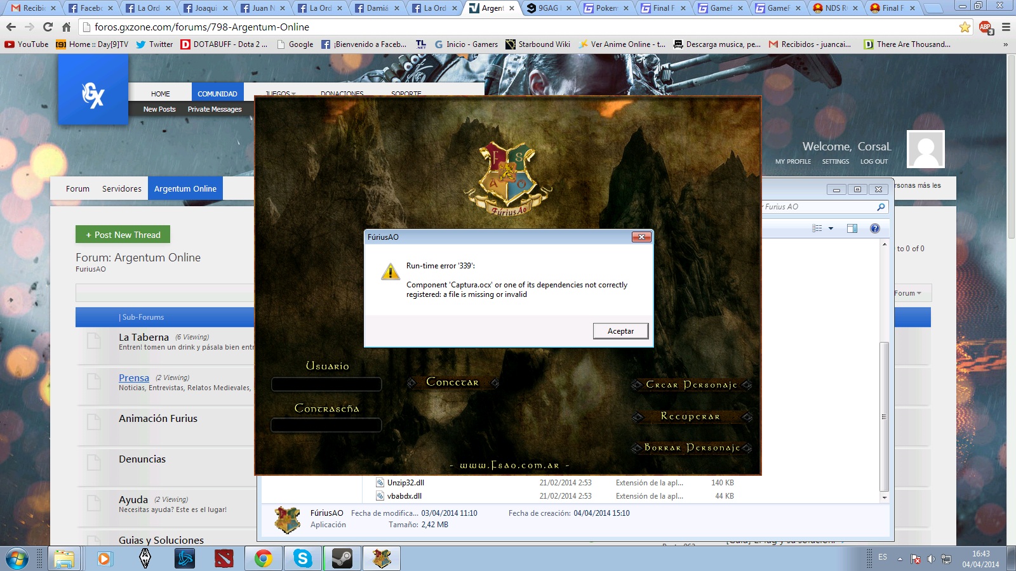Click MY PROFILE link in header

tap(793, 162)
